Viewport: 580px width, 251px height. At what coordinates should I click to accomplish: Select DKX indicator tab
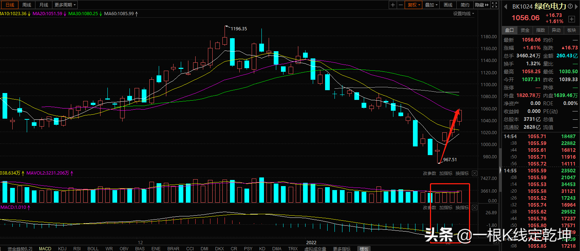219,248
